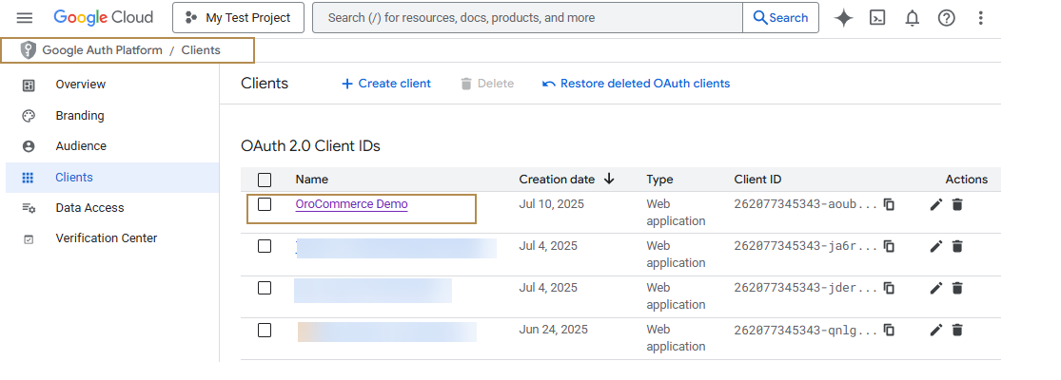1061x380 pixels.
Task: Click the Google Auth Platform shield icon
Action: pos(28,50)
